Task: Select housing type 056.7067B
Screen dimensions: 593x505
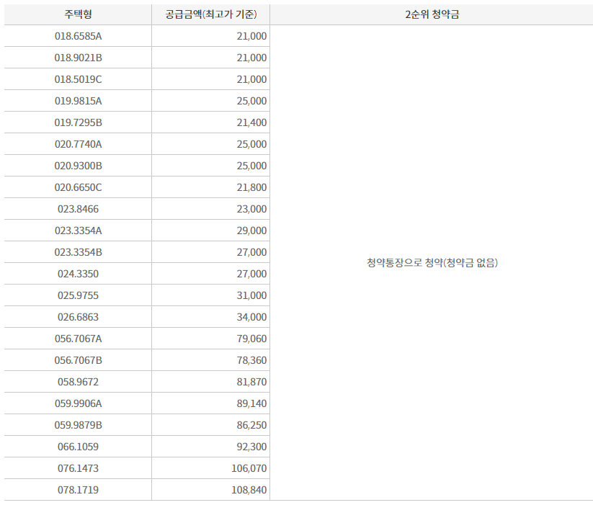Action: pyautogui.click(x=78, y=360)
